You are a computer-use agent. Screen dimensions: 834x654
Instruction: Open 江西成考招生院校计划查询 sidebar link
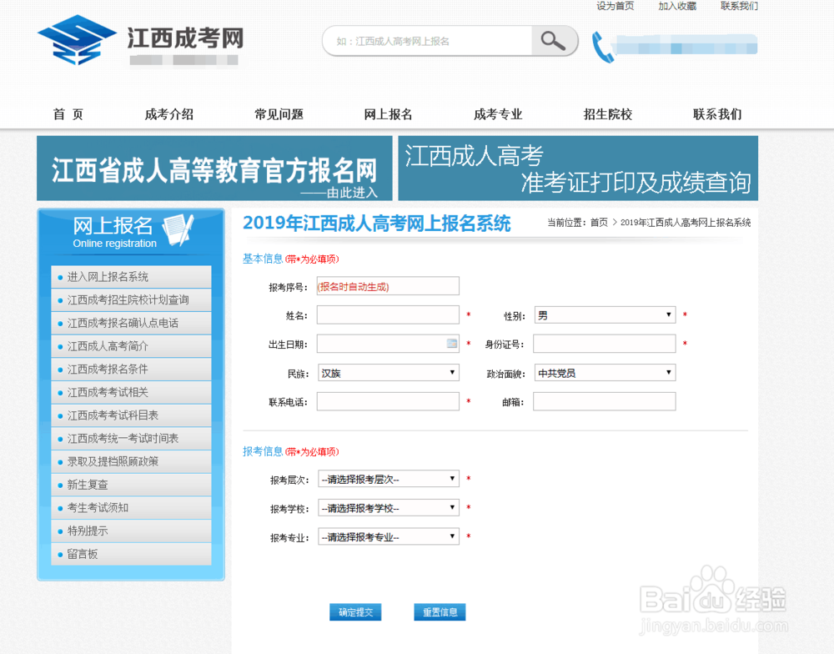point(131,299)
